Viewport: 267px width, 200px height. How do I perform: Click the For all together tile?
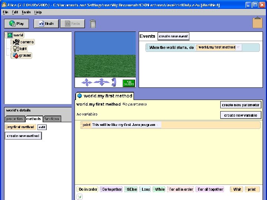[x=210, y=189]
